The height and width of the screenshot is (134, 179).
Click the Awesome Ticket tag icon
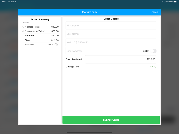tap(23, 31)
